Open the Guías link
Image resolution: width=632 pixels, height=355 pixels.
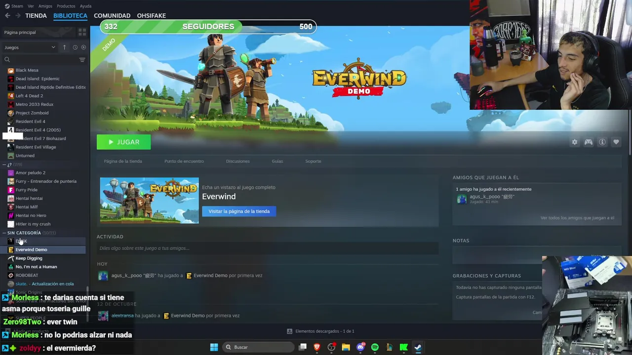pos(277,161)
